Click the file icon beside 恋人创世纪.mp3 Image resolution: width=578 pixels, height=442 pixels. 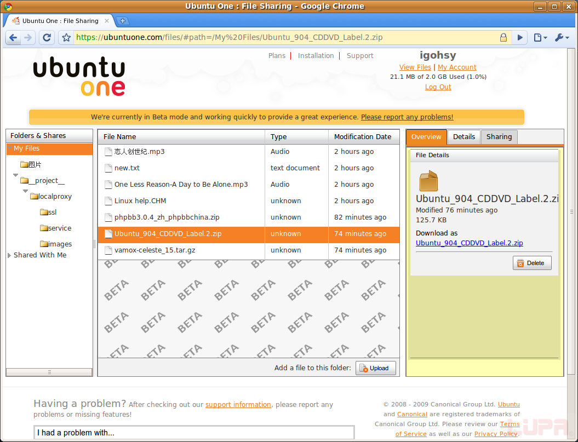108,152
